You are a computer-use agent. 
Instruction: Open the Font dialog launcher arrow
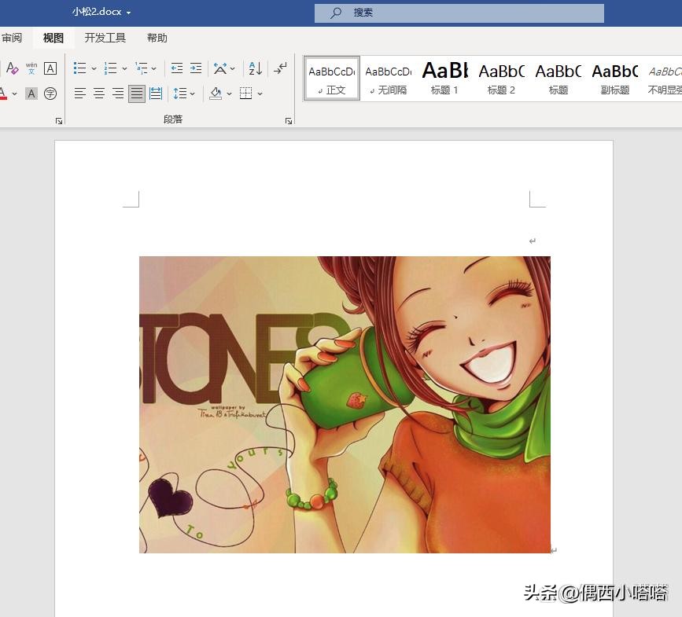tap(59, 121)
